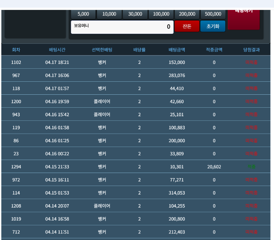Click the 20,602 winnings amount cell
274x240 pixels.
[214, 167]
